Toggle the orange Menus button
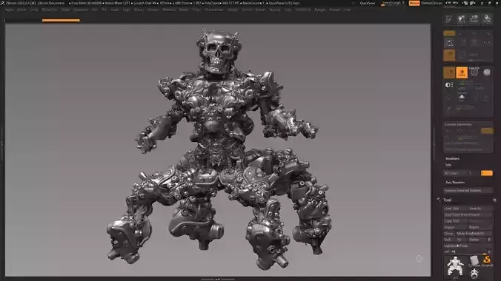The width and height of the screenshot is (501, 281). click(x=414, y=3)
